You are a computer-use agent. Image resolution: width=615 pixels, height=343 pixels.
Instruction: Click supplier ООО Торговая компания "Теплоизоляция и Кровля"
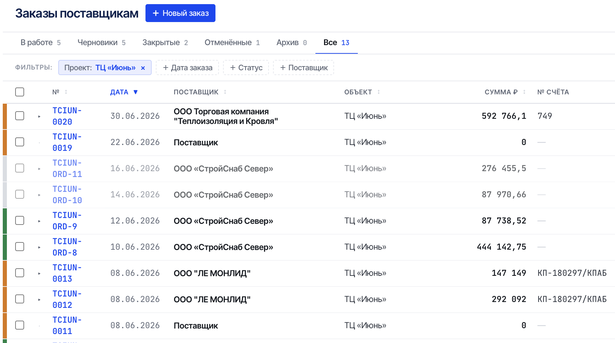coord(226,116)
